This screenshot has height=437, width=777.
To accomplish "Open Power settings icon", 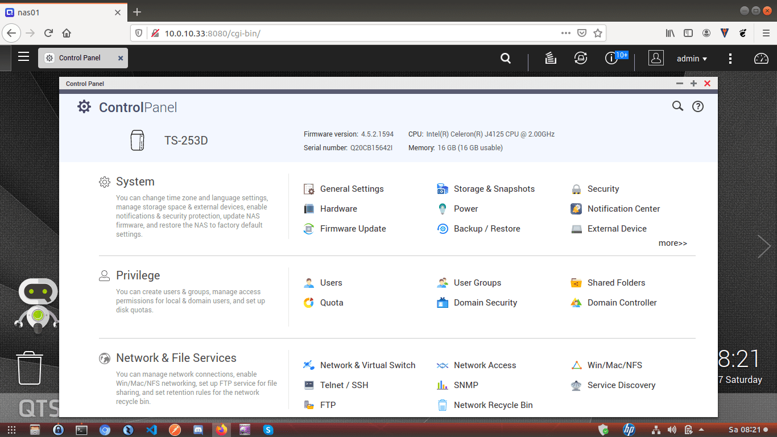I will tap(443, 209).
